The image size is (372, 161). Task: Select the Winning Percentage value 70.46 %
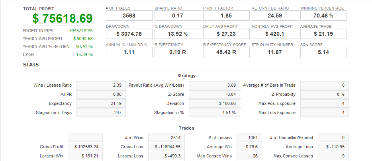coord(323,16)
